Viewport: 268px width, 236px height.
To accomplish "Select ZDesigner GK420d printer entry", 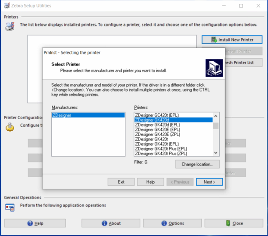I will 173,120.
